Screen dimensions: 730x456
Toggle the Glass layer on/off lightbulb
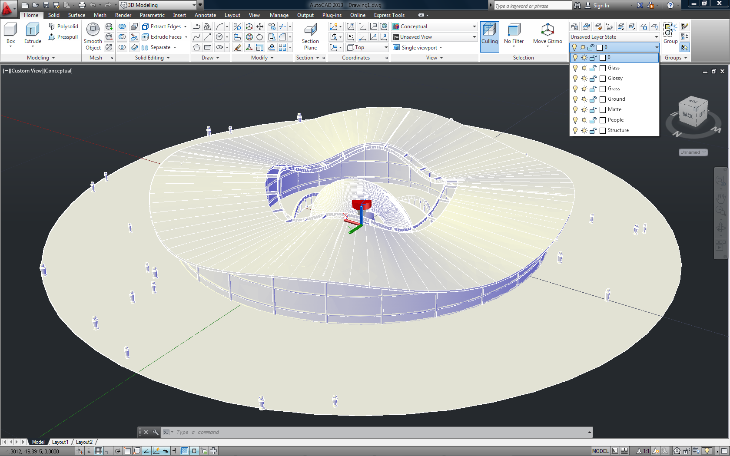[575, 68]
